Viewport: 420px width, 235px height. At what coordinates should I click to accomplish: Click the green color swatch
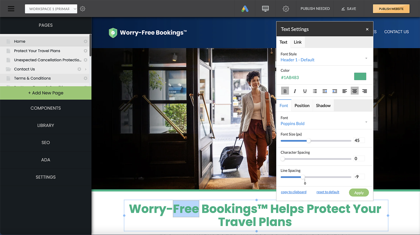click(x=360, y=76)
